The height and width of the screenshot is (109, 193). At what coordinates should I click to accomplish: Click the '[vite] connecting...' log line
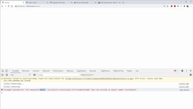click(x=14, y=84)
